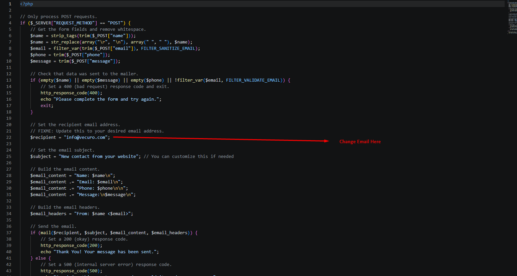The height and width of the screenshot is (276, 517).
Task: Click line number 13 in the gutter
Action: [9, 80]
